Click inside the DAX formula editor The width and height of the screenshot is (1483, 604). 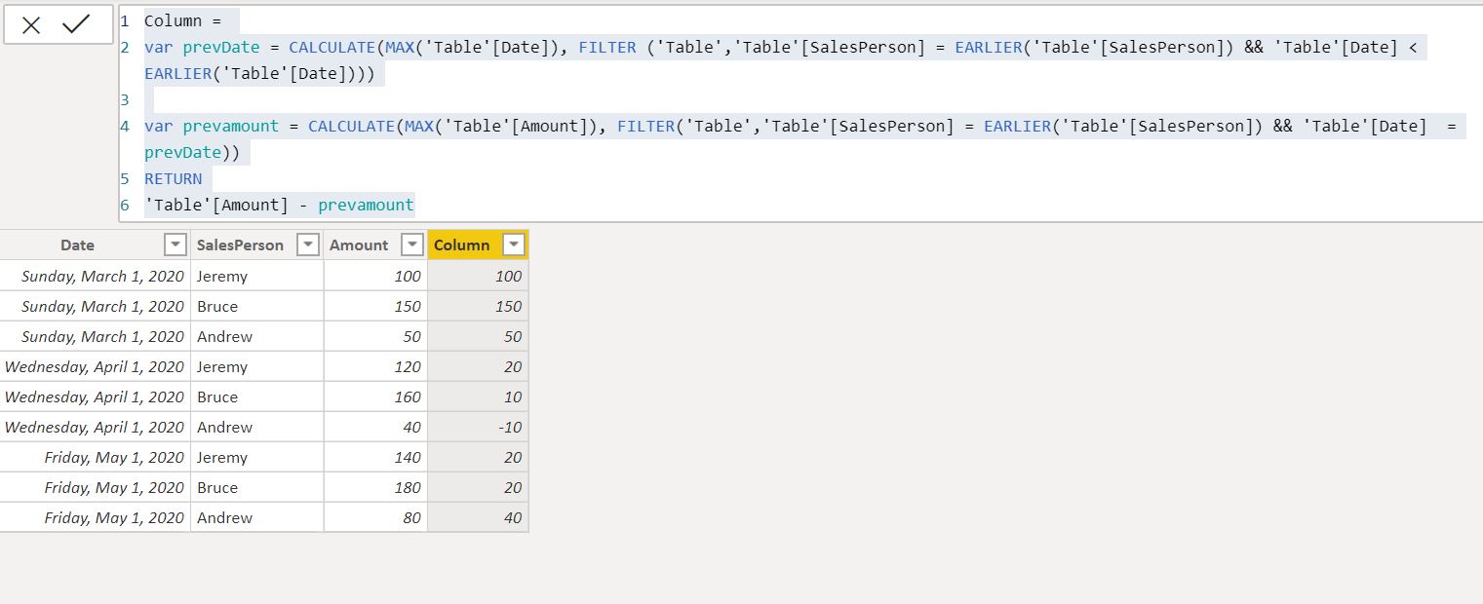[800, 113]
